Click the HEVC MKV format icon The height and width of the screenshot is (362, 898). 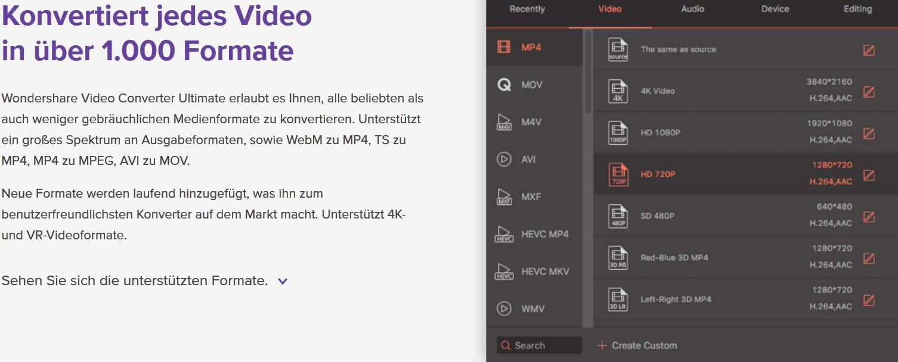coord(504,271)
